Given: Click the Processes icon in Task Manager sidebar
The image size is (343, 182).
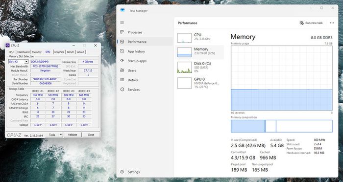Looking at the screenshot, I should [122, 32].
